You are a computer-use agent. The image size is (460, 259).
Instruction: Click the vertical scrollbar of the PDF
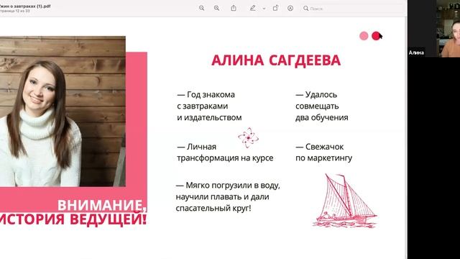point(406,138)
